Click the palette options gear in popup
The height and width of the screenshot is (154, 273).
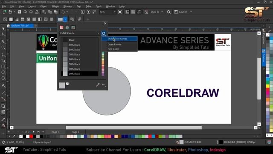104,33
